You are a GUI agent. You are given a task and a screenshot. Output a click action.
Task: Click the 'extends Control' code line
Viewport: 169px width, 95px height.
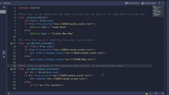[x=29, y=8]
